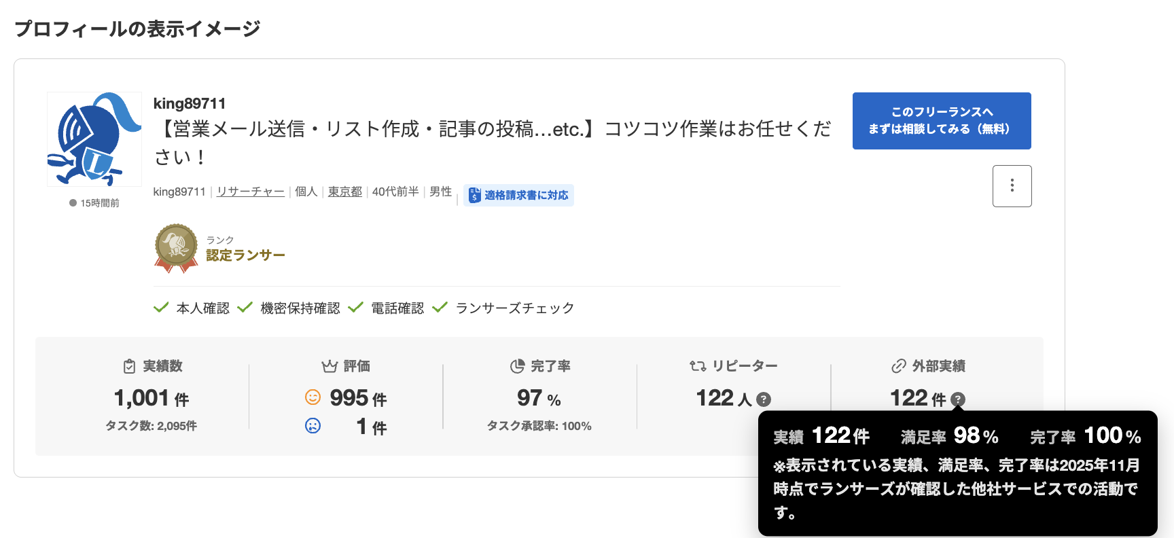Click the 適格請求書に対応 invoice badge
The width and height of the screenshot is (1174, 538).
[x=518, y=195]
